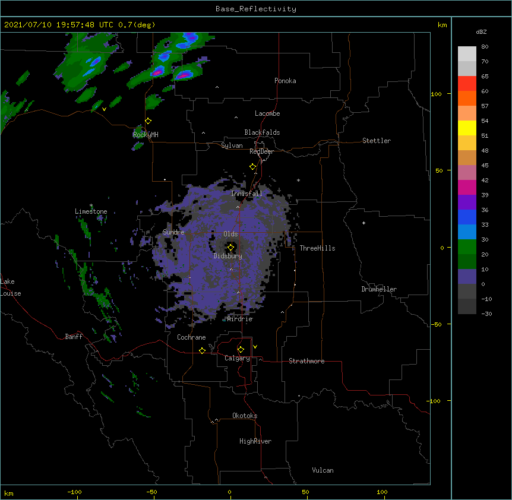Click the HighRiver label
The width and height of the screenshot is (512, 500).
click(255, 441)
